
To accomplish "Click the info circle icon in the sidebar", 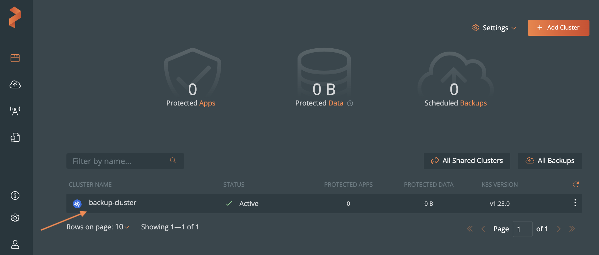I will (x=15, y=196).
